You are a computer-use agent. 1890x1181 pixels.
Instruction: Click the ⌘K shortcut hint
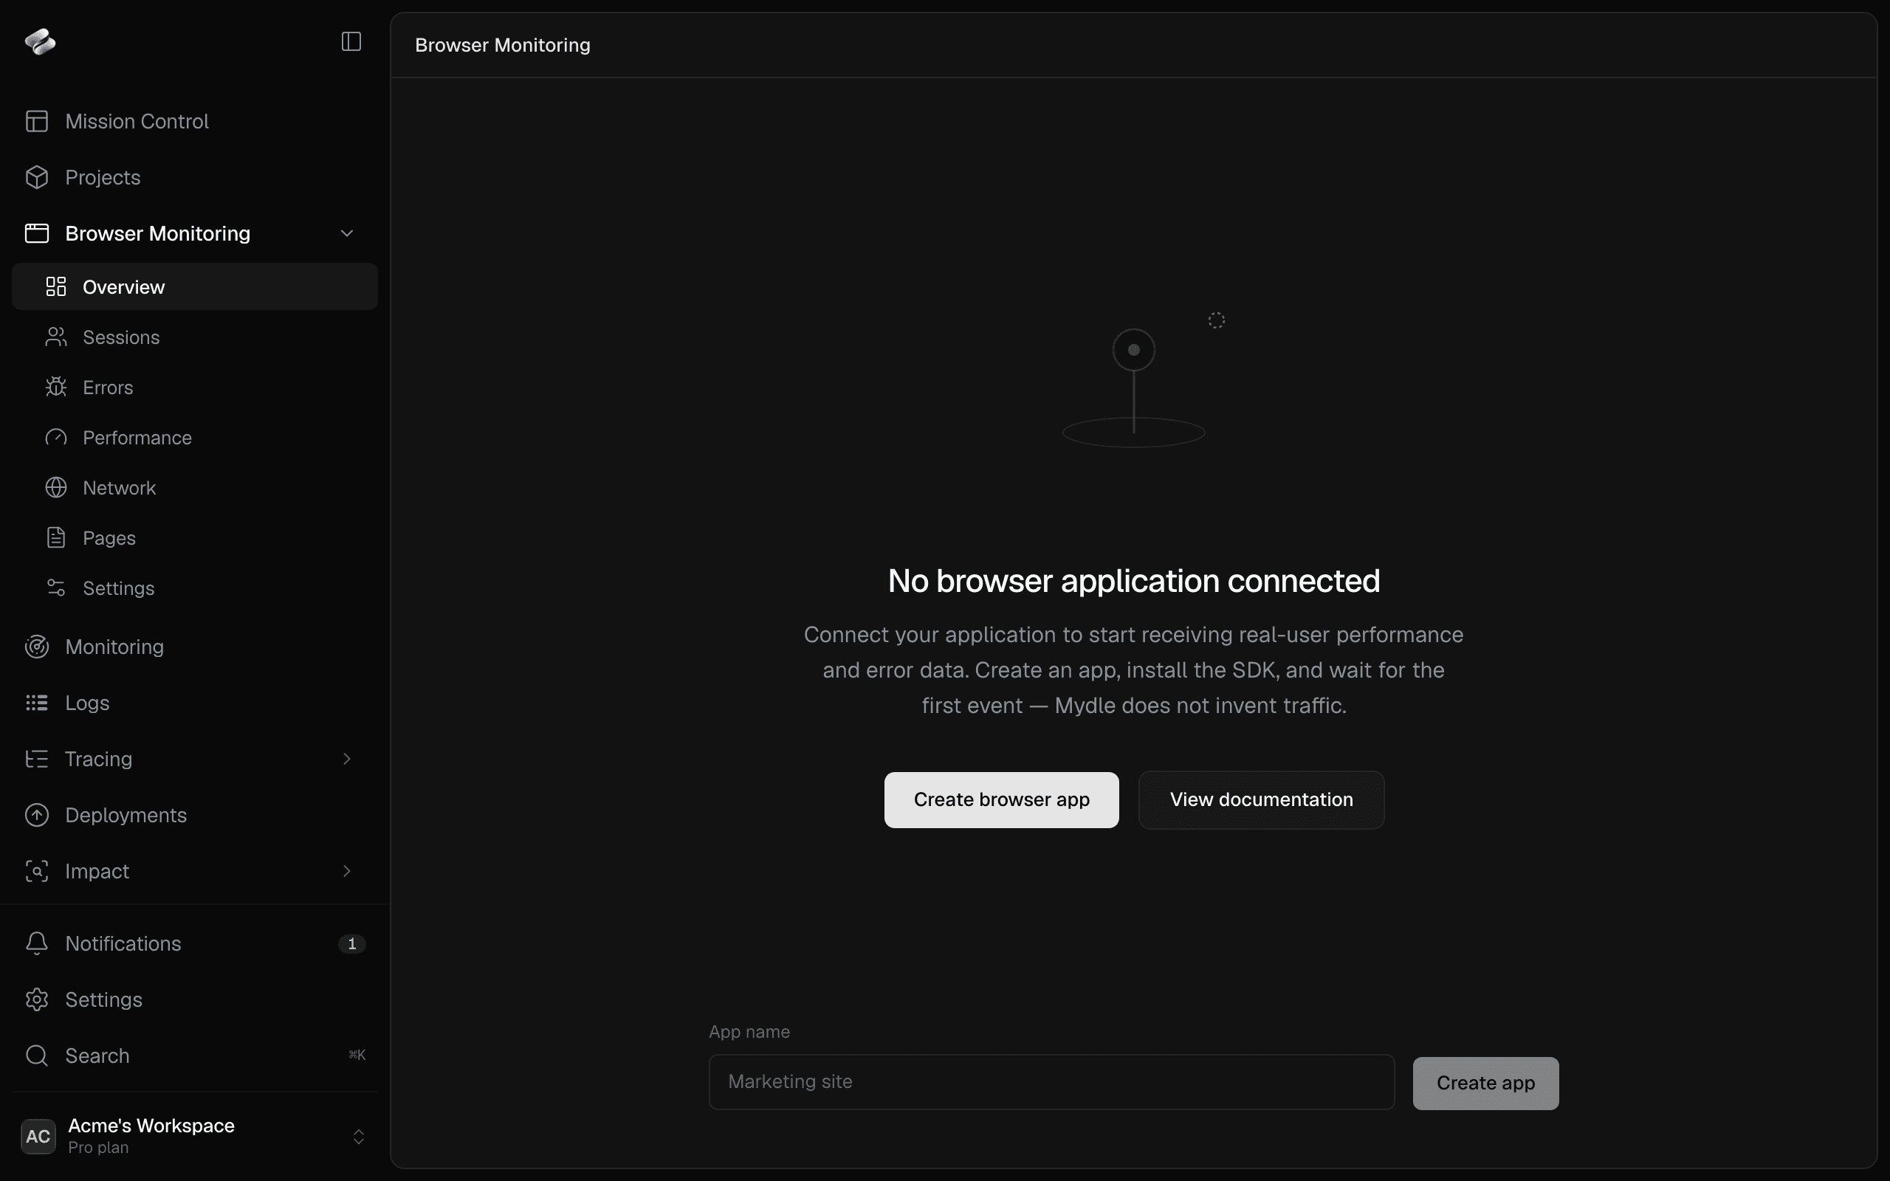[357, 1056]
